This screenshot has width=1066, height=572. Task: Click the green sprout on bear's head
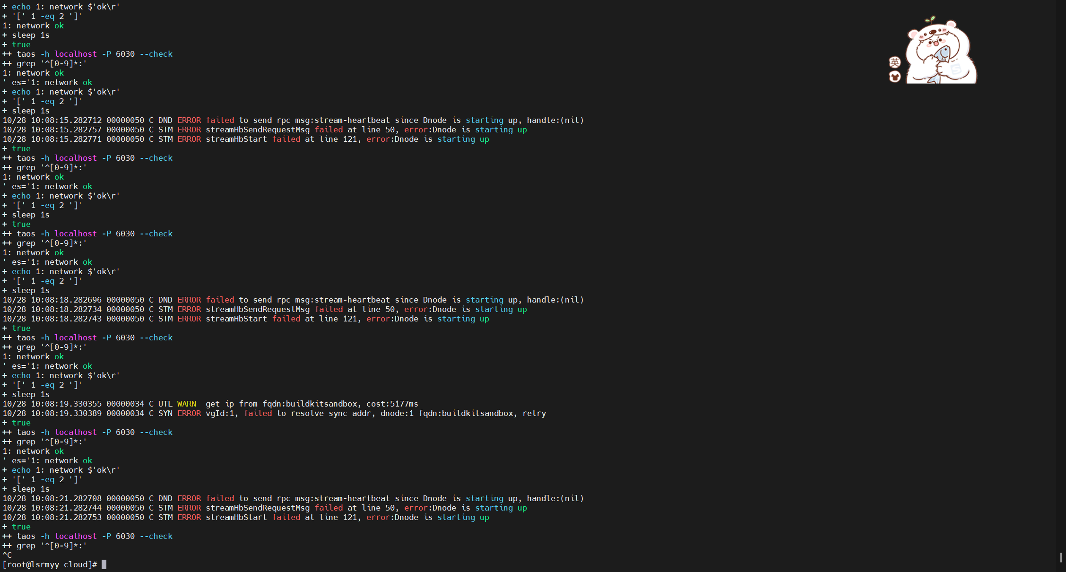930,19
